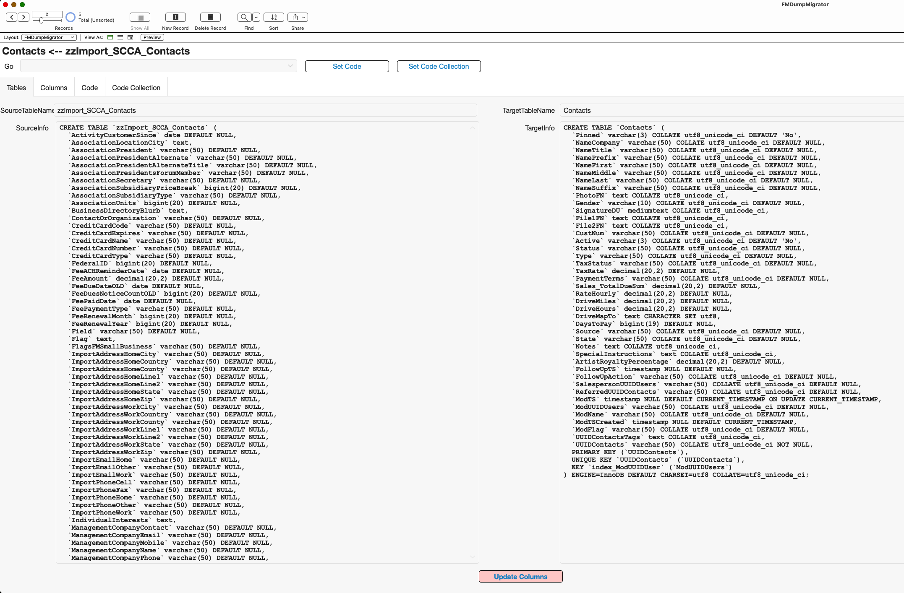Open the Code Collection tab
Viewport: 904px width, 593px height.
coord(136,88)
